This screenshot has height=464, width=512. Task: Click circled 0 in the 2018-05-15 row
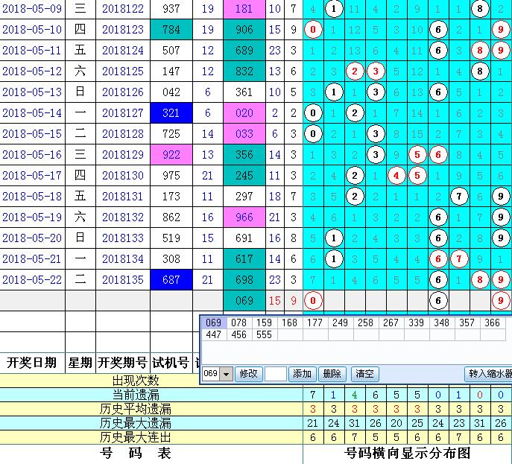[313, 134]
